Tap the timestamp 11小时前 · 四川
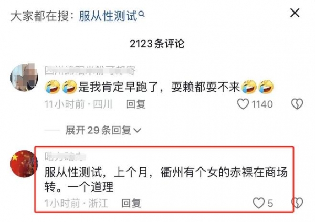Screen dimensions: 315x222 pos(78,104)
